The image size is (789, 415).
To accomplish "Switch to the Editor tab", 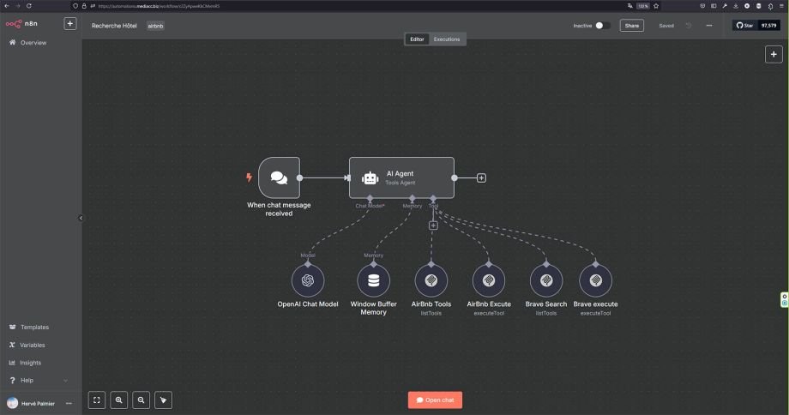I will point(417,39).
